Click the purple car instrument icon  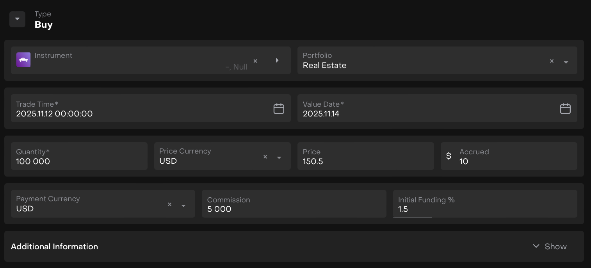coord(23,60)
